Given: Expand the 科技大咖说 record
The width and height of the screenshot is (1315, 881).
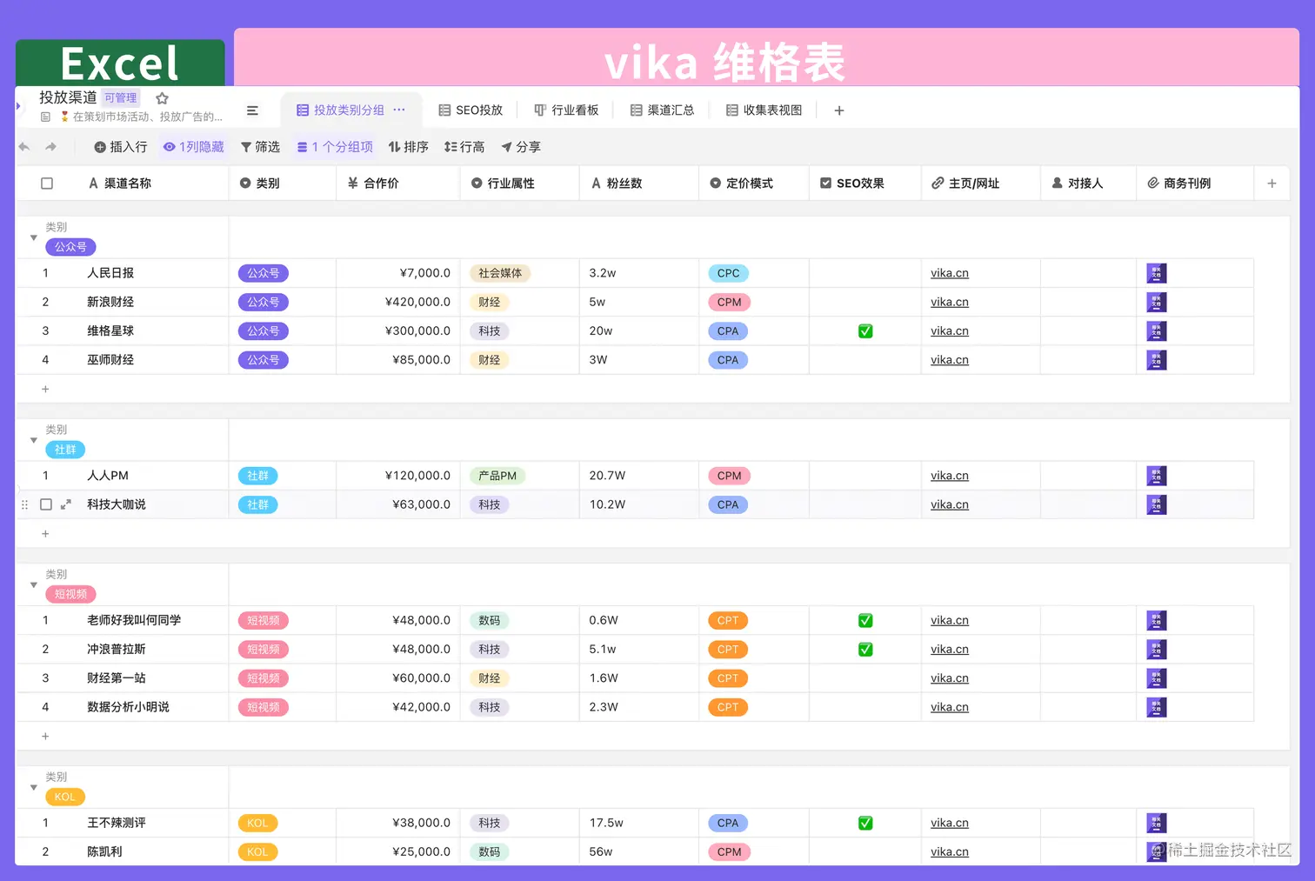Looking at the screenshot, I should pos(65,504).
